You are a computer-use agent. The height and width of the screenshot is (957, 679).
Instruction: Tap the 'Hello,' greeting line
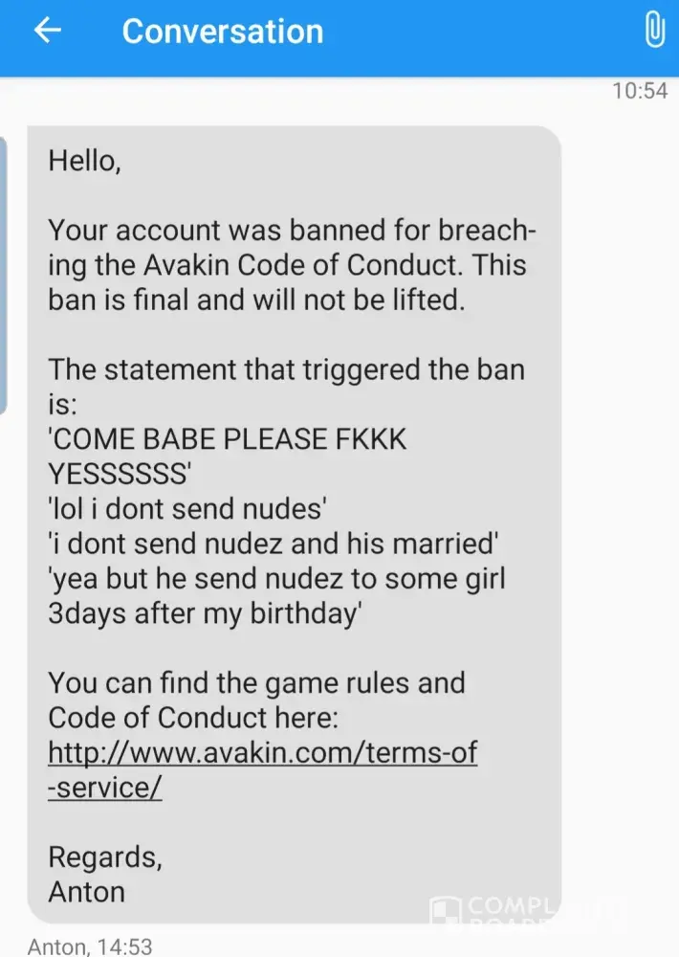click(85, 161)
